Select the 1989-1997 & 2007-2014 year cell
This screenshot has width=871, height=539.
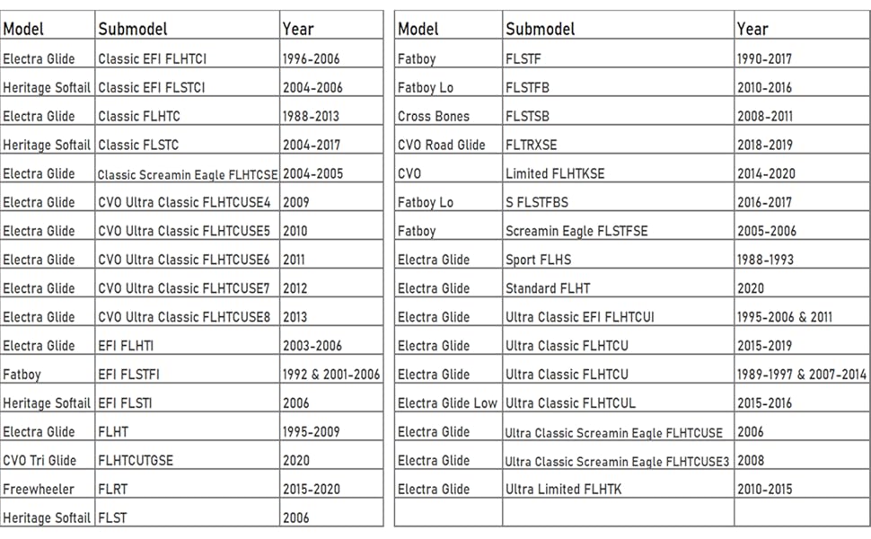(801, 375)
